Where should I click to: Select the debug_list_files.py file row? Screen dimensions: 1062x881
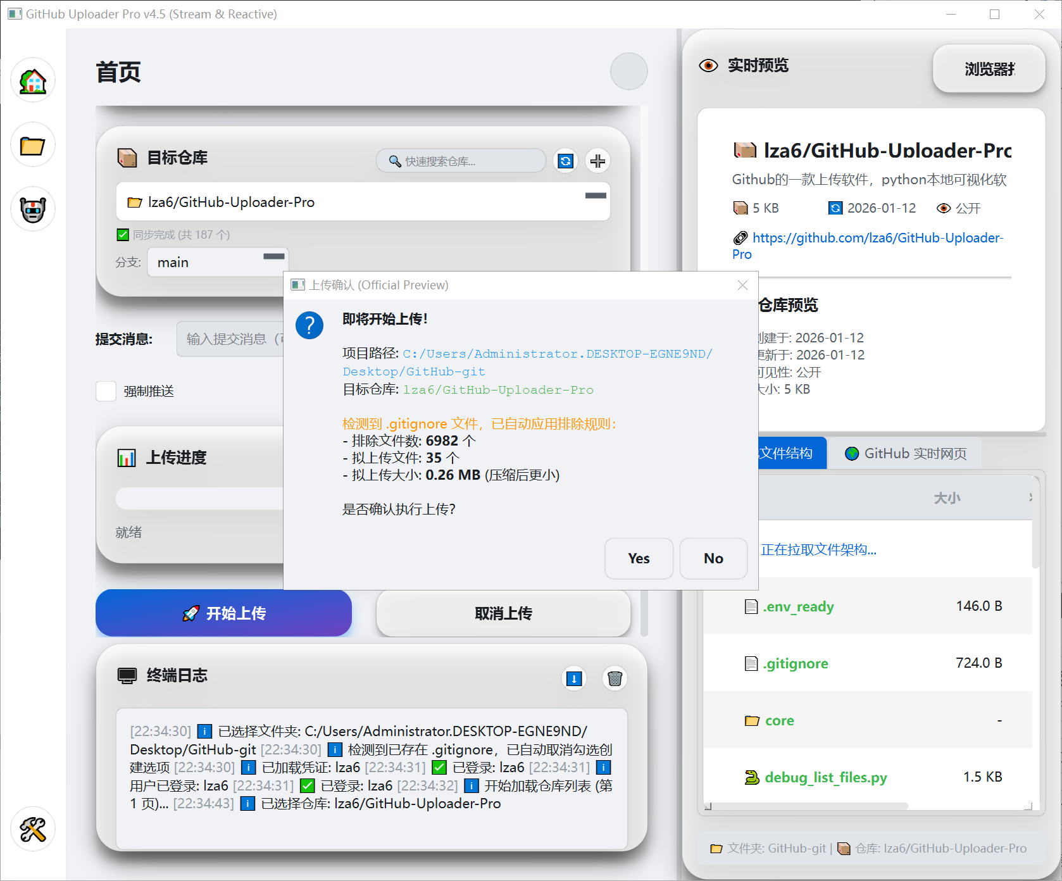[868, 777]
